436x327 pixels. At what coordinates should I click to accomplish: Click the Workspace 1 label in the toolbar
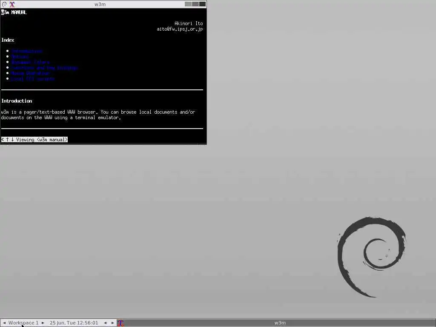coord(23,323)
